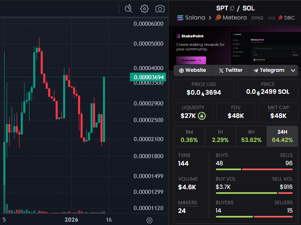Copy SPT token address icon
This screenshot has width=301, height=225.
232,8
